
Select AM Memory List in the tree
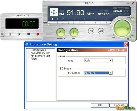[40, 53]
